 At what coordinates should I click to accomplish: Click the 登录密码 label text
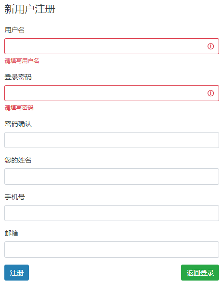[x=18, y=77]
